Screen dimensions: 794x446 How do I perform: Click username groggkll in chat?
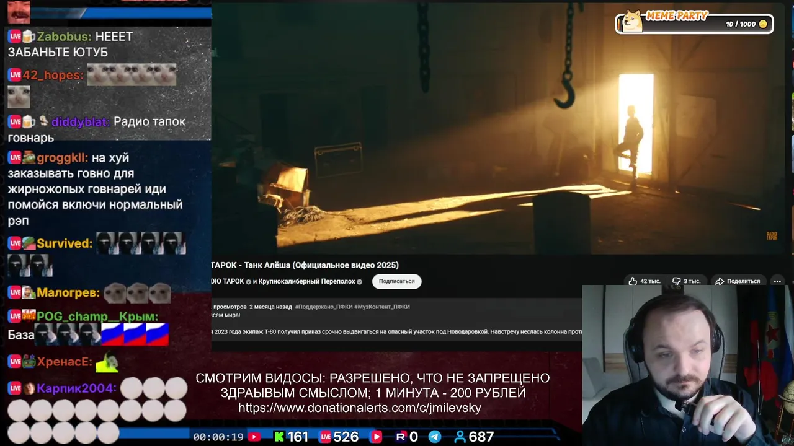tap(62, 158)
